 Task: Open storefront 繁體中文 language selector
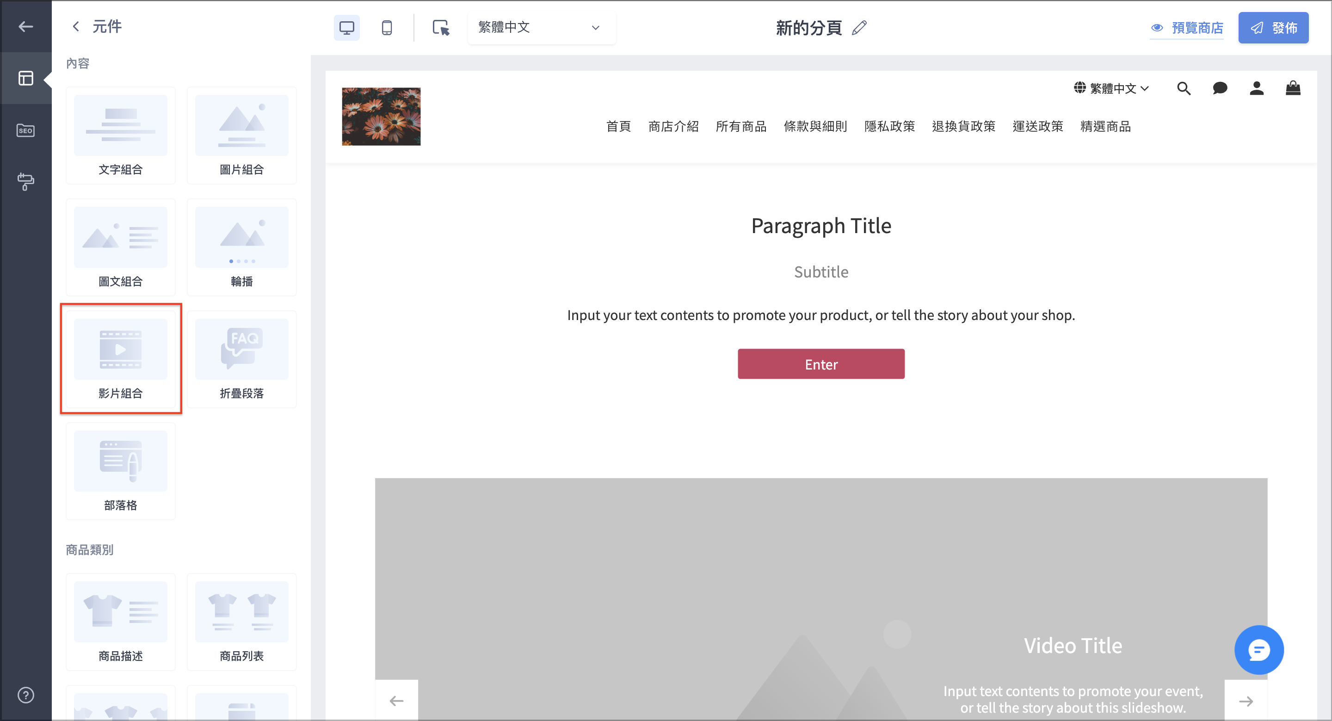point(1111,88)
